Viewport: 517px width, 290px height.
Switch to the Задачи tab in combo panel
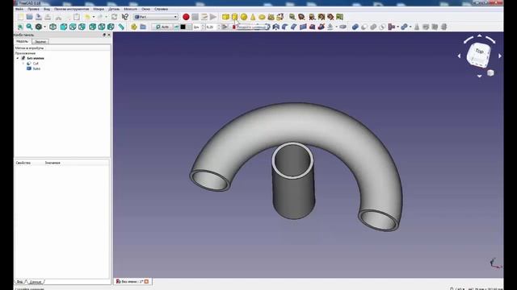tap(40, 42)
